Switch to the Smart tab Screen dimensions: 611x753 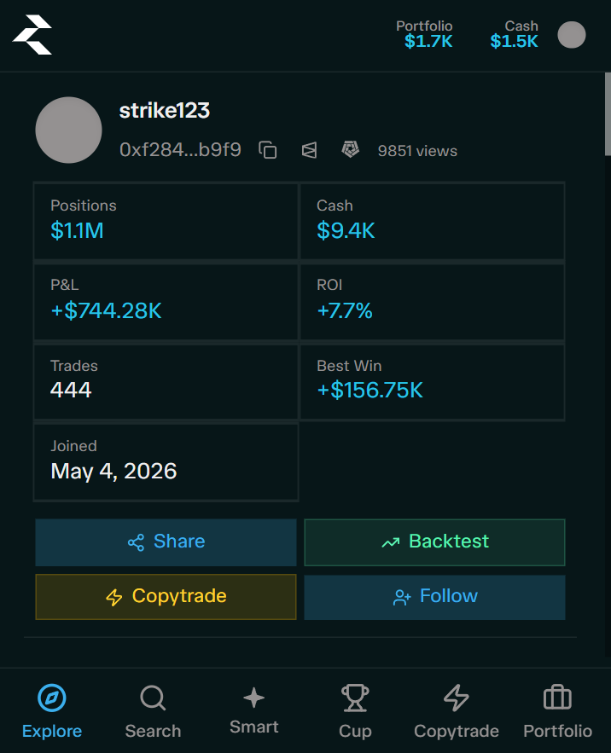[253, 711]
